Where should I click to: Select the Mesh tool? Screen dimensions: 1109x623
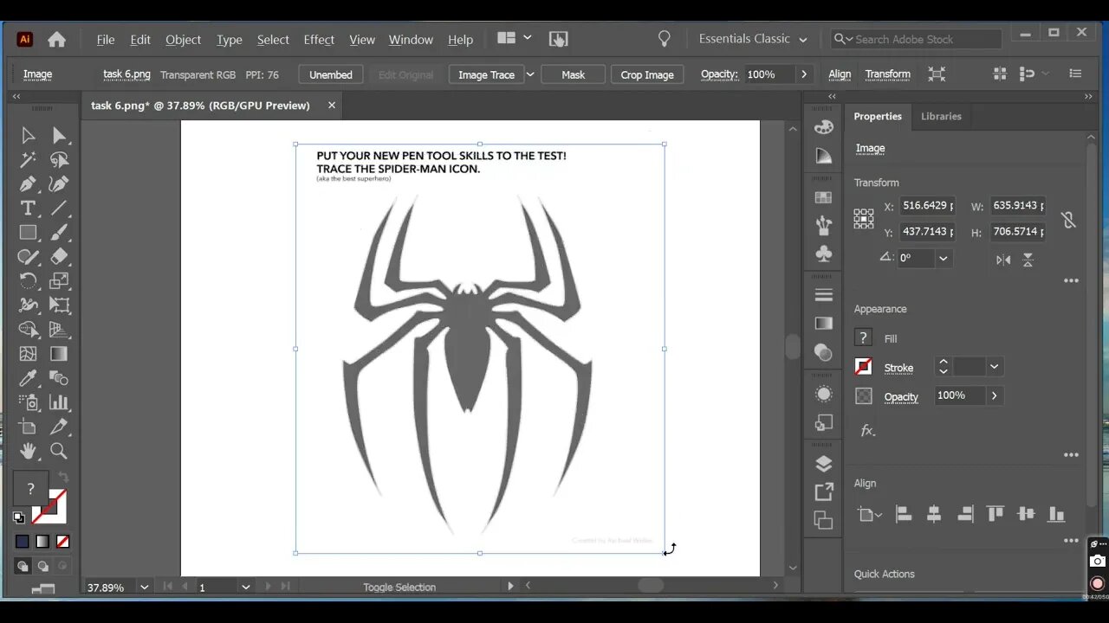pos(28,353)
